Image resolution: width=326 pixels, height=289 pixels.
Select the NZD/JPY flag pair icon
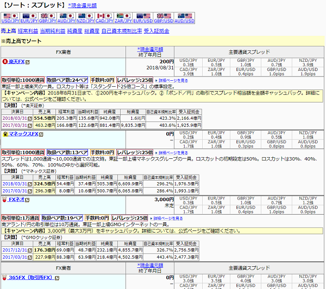85,16
